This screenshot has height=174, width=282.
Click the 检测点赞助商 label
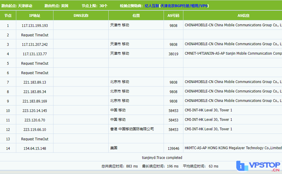131,6
